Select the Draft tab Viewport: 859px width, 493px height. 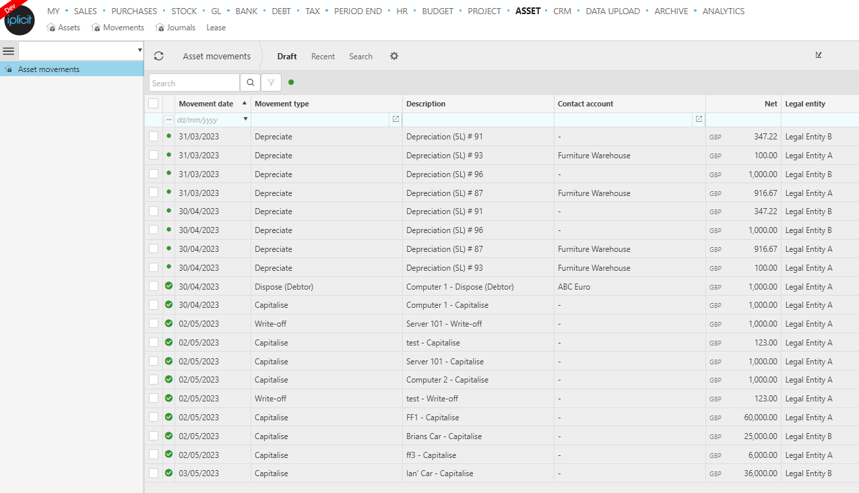[x=287, y=57]
